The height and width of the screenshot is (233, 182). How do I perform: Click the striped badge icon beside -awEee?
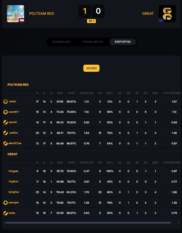(x=5, y=133)
